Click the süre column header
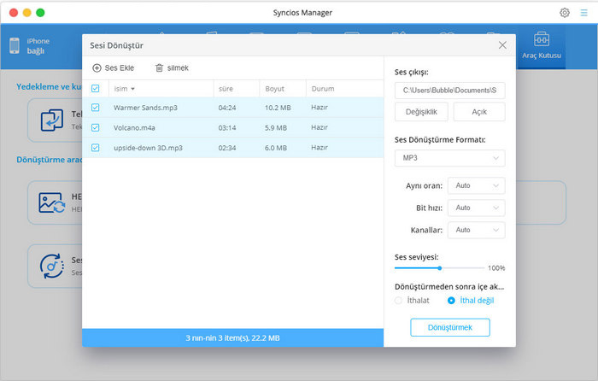 click(226, 89)
